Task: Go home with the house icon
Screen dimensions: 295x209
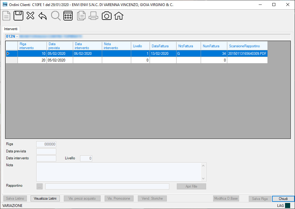Action: (x=119, y=16)
